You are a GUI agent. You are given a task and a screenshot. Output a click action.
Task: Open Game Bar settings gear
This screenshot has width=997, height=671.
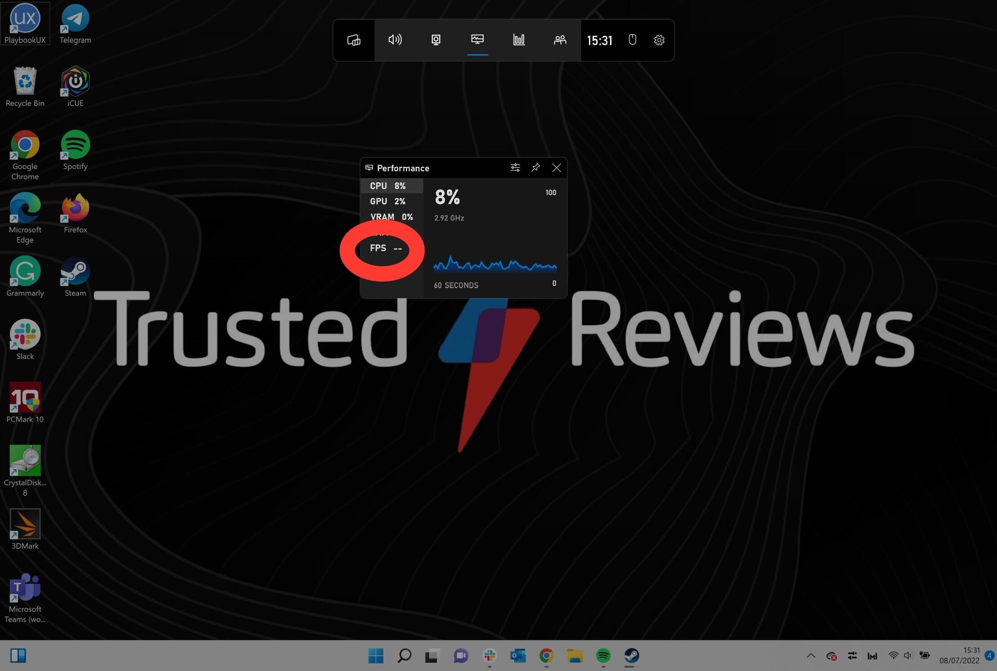point(659,40)
